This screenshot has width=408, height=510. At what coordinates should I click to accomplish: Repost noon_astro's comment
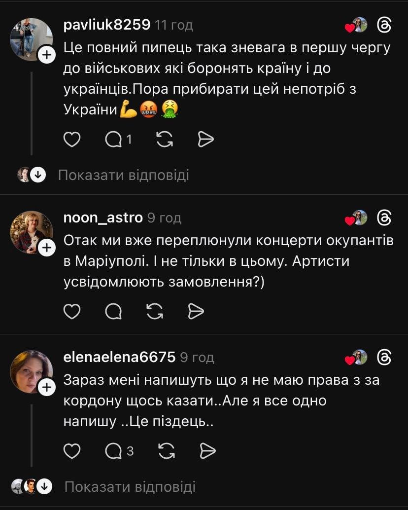click(155, 311)
